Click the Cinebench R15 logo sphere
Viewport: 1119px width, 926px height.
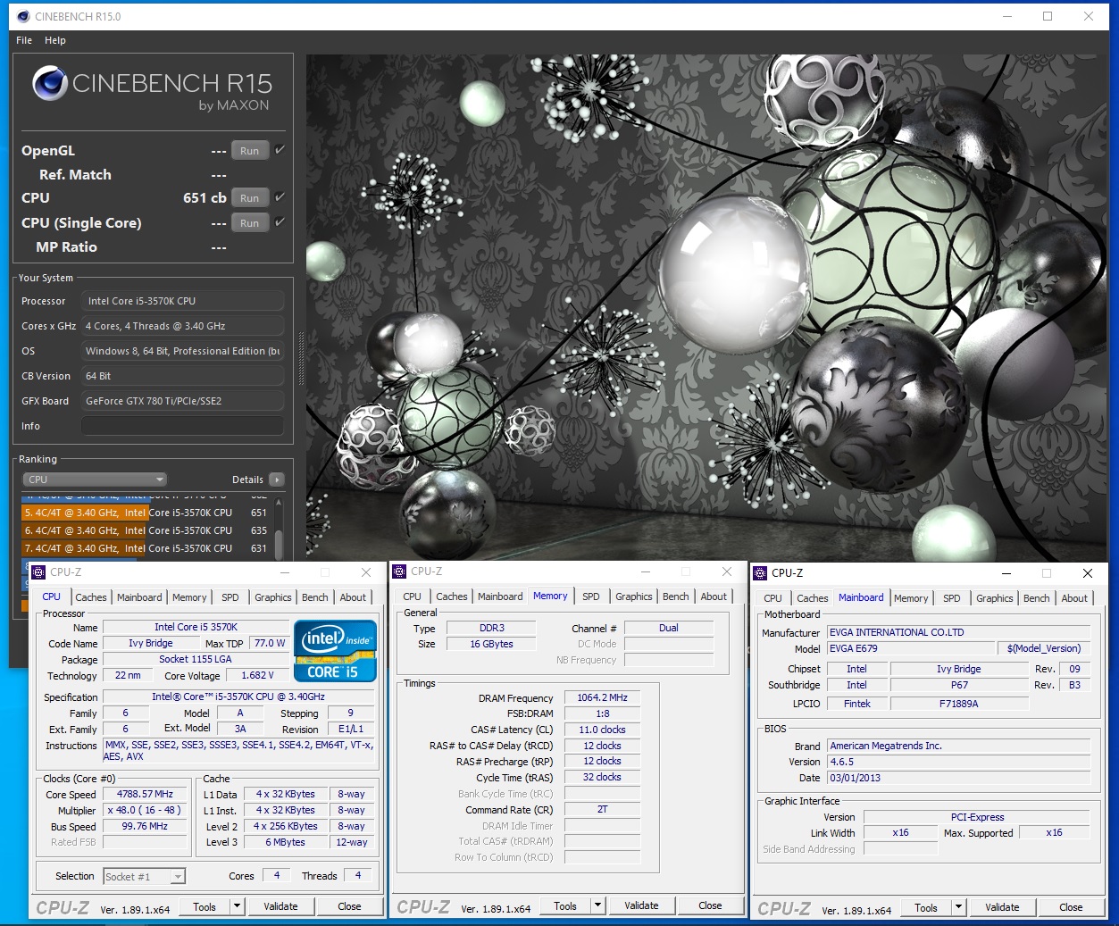50,84
